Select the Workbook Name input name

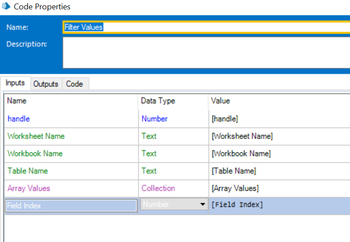click(x=35, y=154)
